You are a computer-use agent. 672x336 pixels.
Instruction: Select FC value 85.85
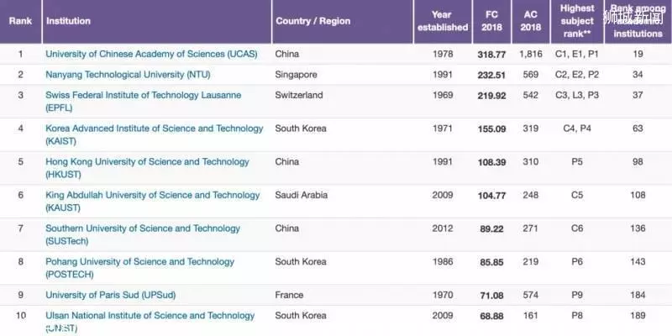(x=491, y=262)
